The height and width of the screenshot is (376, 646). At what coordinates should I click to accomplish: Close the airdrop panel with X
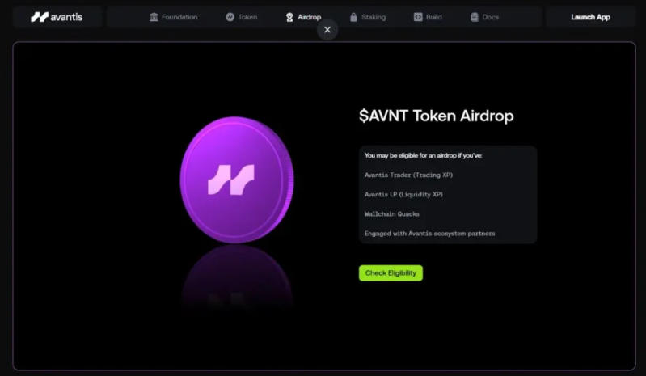click(327, 30)
